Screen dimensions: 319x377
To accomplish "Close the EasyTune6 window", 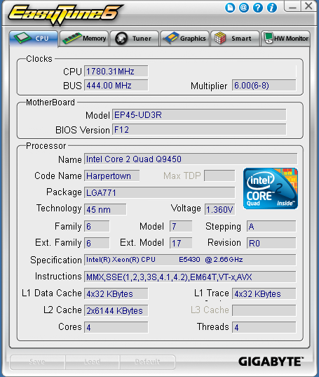I will tap(308, 6).
